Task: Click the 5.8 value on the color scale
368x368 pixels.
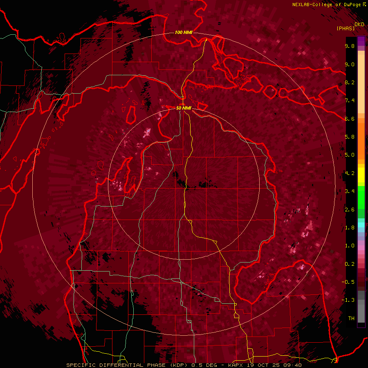Action: click(350, 137)
